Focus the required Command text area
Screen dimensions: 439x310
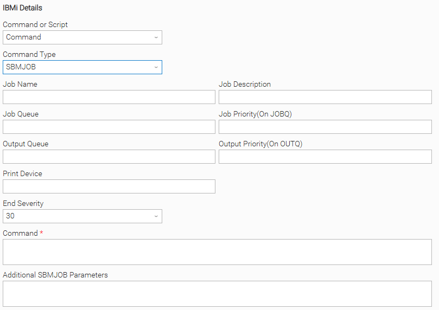click(x=217, y=252)
